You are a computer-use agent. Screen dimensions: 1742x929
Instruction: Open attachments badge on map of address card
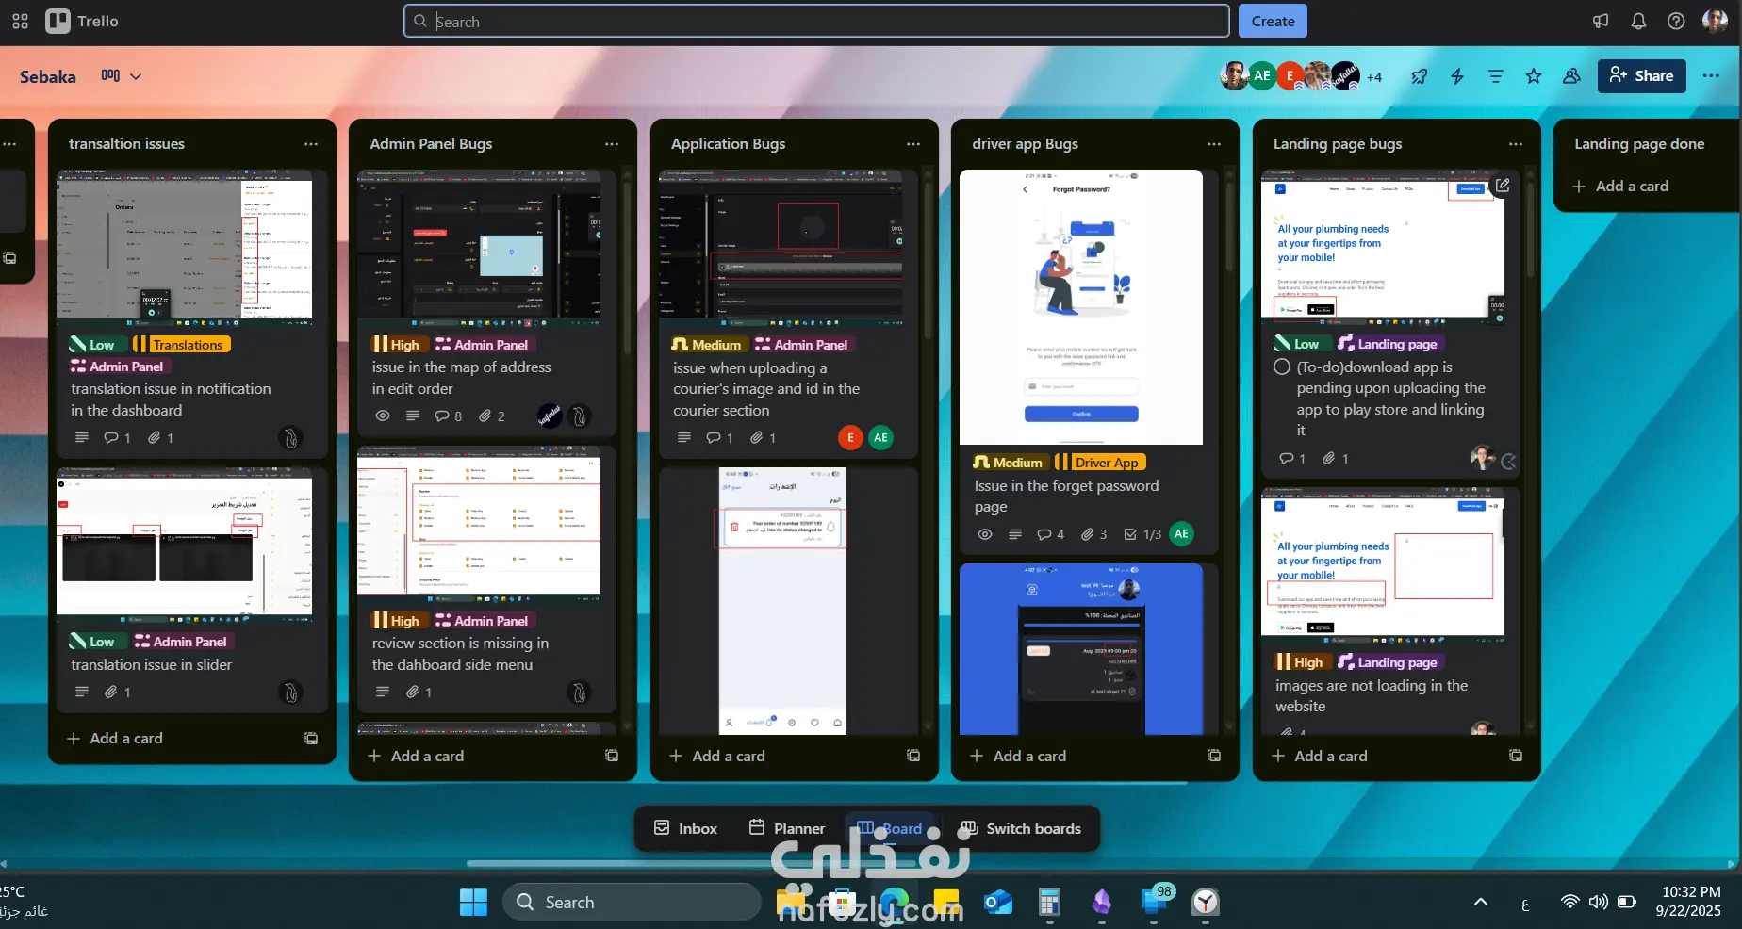(492, 416)
